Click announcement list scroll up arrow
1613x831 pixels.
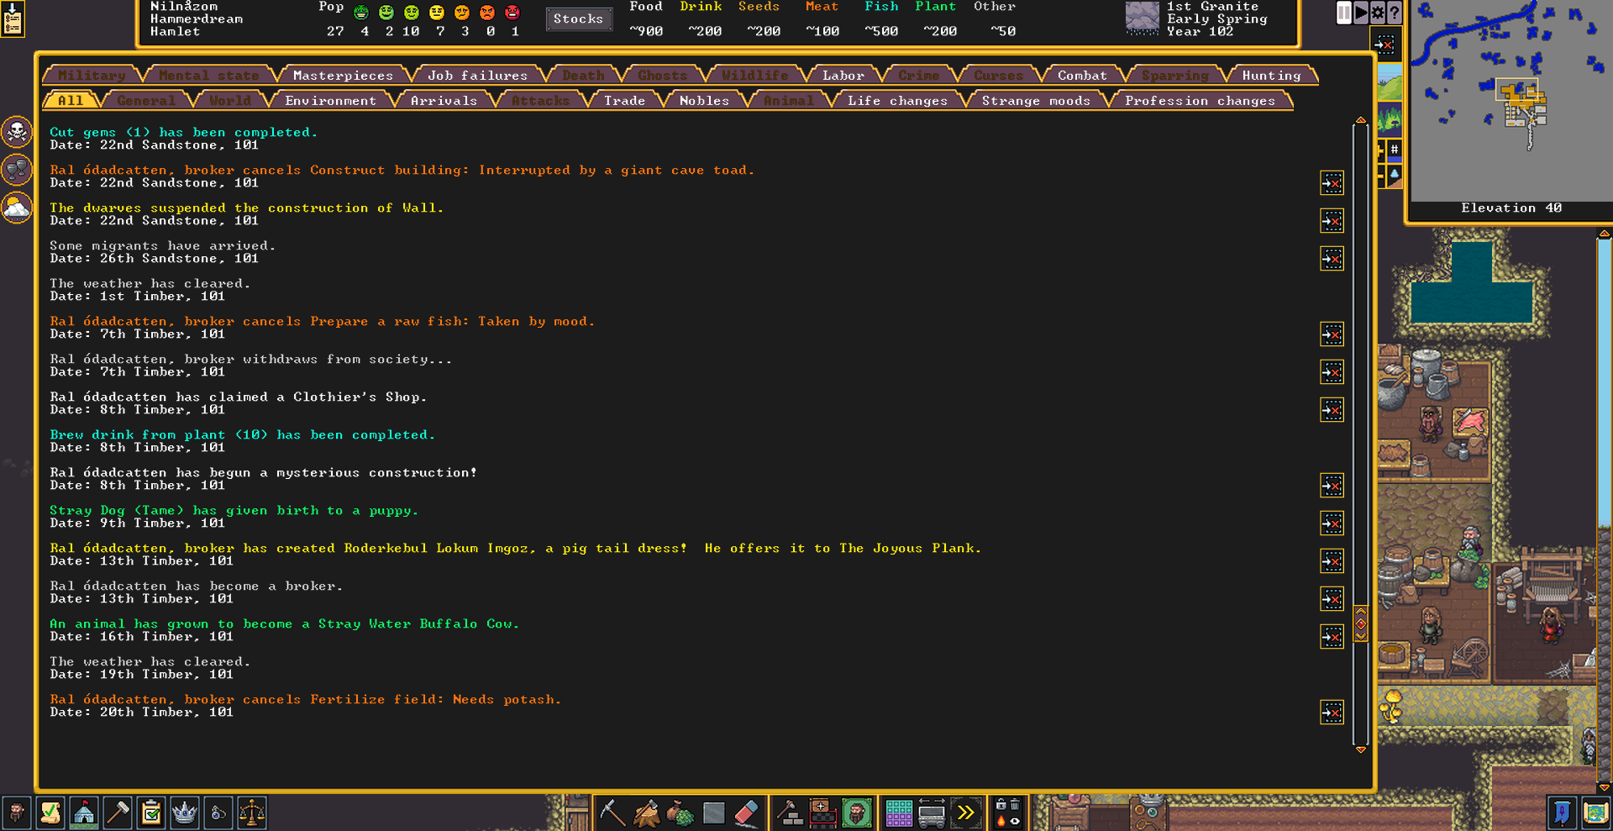[x=1361, y=121]
